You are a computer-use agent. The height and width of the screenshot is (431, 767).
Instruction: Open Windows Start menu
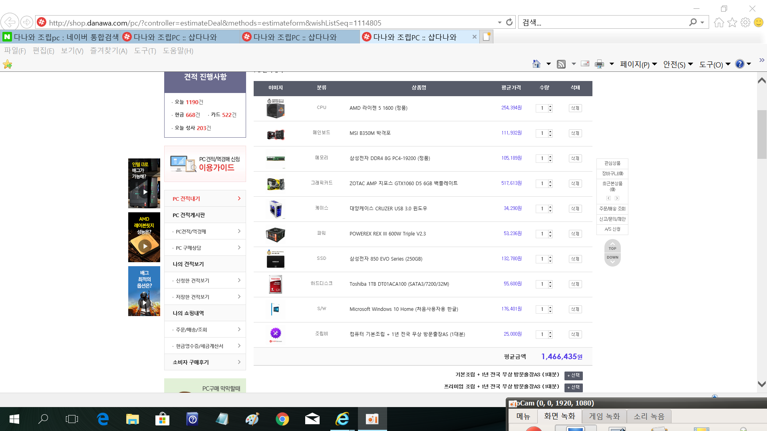pyautogui.click(x=14, y=419)
